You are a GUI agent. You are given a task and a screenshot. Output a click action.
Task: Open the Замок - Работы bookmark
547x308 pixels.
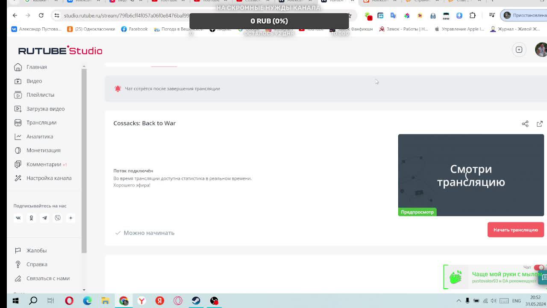[x=403, y=29]
